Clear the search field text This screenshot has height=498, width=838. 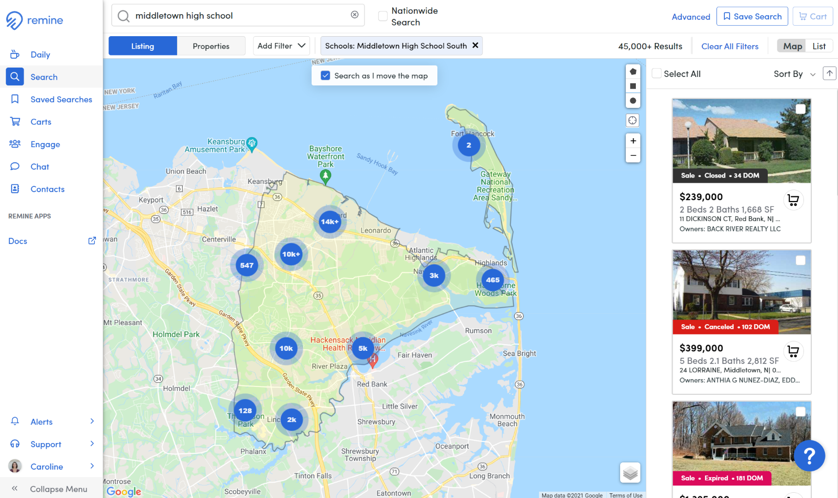(355, 15)
